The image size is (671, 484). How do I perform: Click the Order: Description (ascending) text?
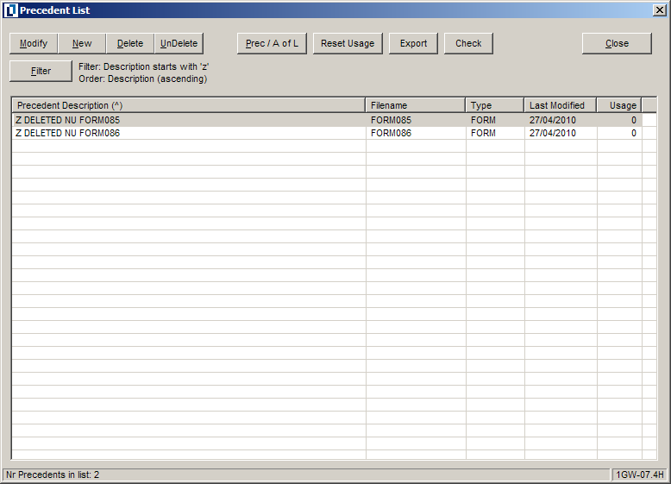(x=143, y=79)
